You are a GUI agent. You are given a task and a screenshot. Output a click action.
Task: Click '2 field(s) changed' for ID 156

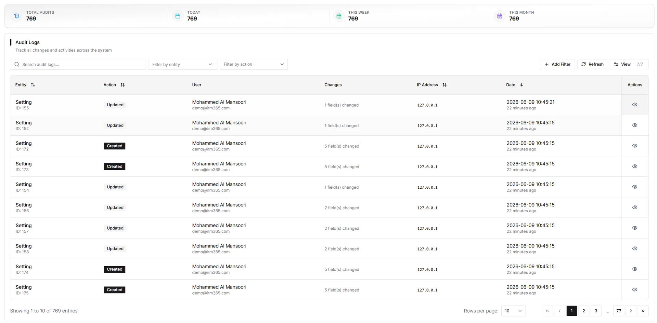(342, 208)
